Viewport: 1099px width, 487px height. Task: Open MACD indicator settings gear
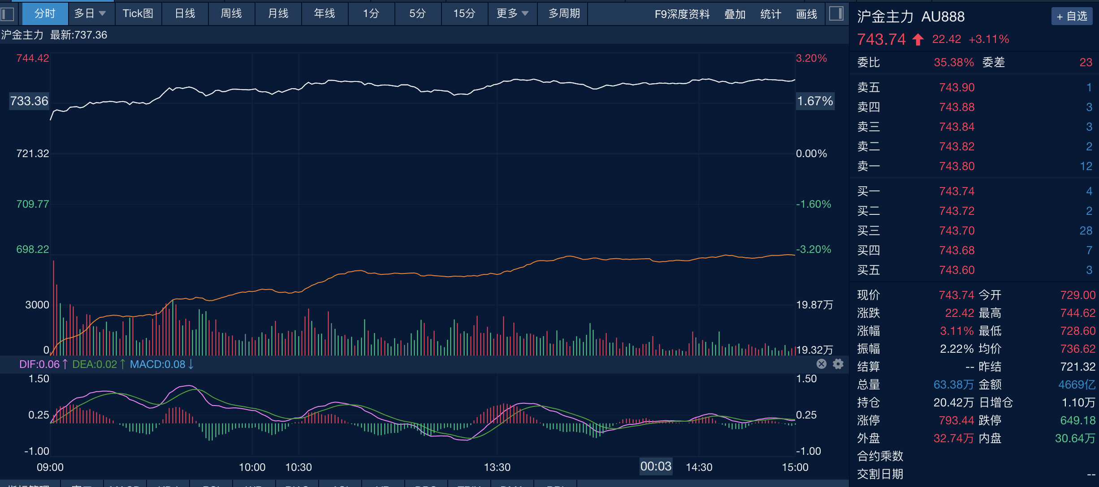pyautogui.click(x=838, y=364)
